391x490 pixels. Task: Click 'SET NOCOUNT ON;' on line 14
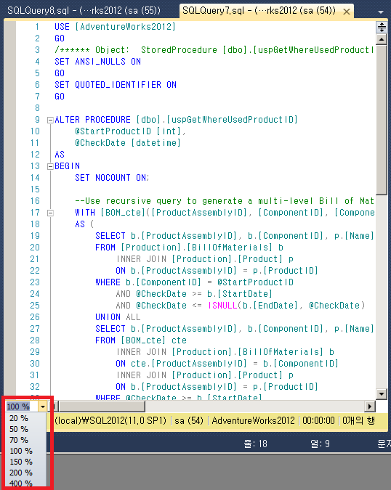point(112,178)
